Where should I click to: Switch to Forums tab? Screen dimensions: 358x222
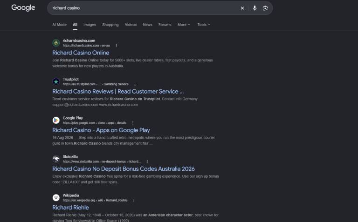[x=165, y=25]
